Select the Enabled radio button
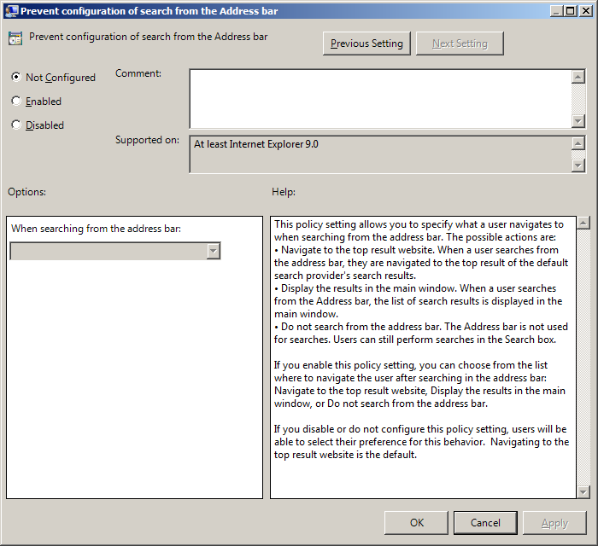This screenshot has width=598, height=546. pyautogui.click(x=16, y=101)
